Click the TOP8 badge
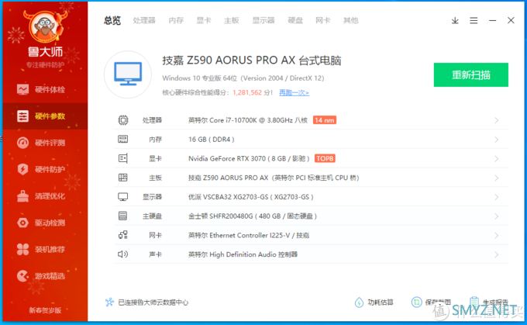The image size is (527, 325). 325,158
